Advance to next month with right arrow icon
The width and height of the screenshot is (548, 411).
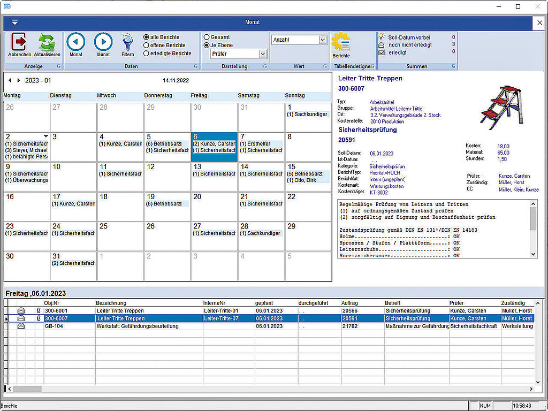coord(103,42)
